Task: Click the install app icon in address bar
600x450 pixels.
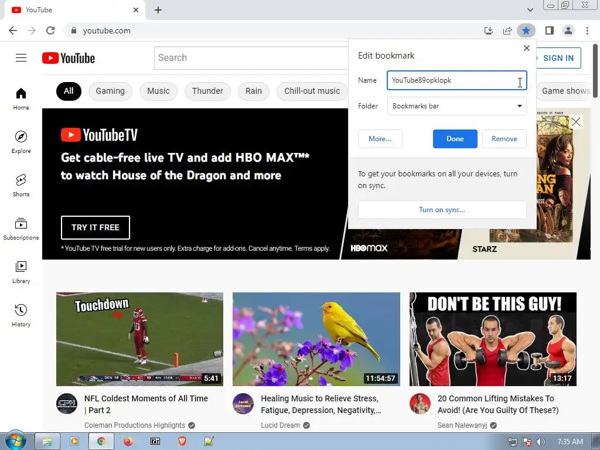Action: click(489, 30)
